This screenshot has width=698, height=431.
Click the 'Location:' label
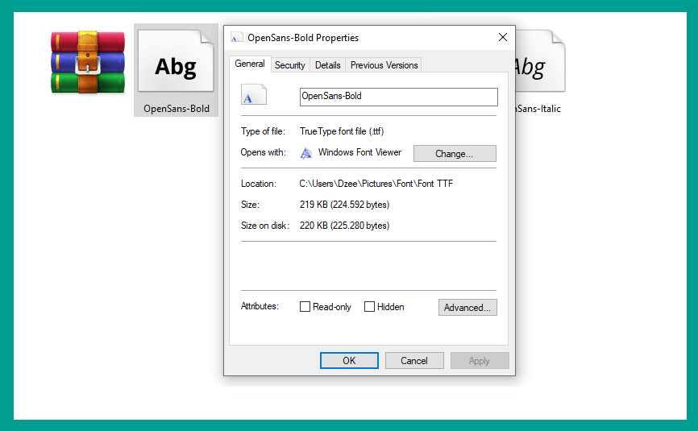259,184
